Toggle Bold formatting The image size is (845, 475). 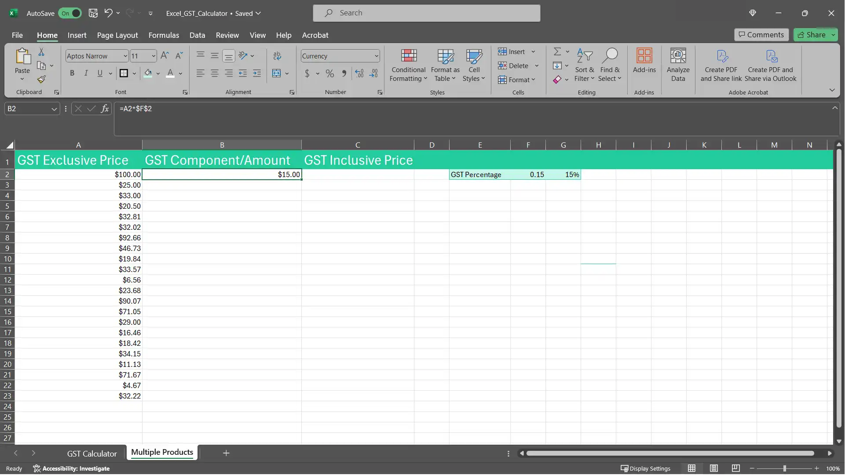click(x=72, y=73)
